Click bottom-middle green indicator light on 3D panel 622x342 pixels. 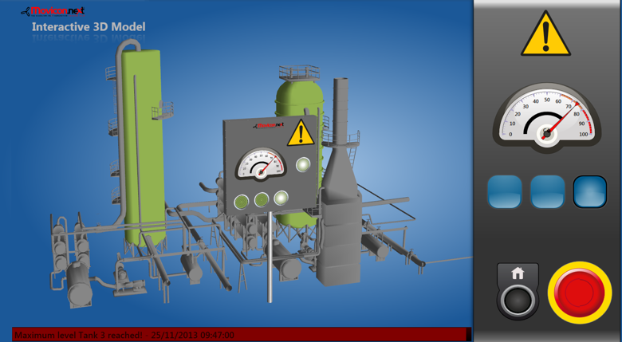point(261,200)
